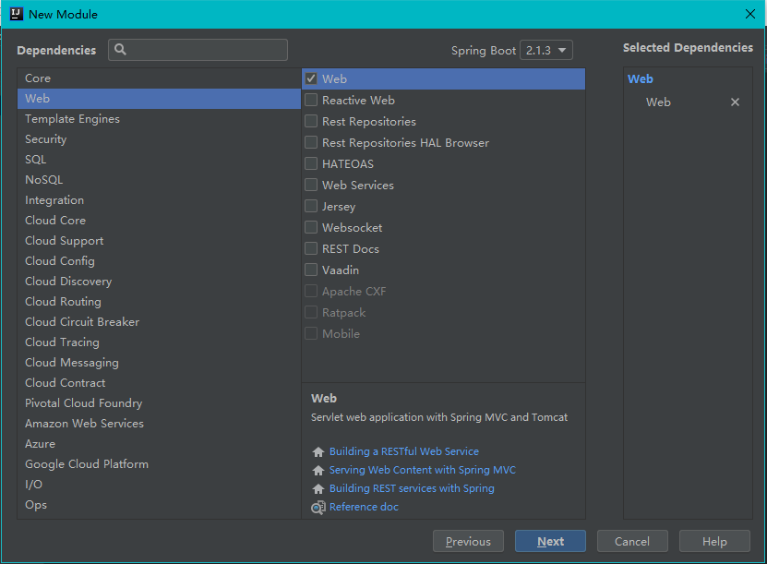This screenshot has height=564, width=767.
Task: Tick the Vaadin checkbox
Action: tap(311, 270)
